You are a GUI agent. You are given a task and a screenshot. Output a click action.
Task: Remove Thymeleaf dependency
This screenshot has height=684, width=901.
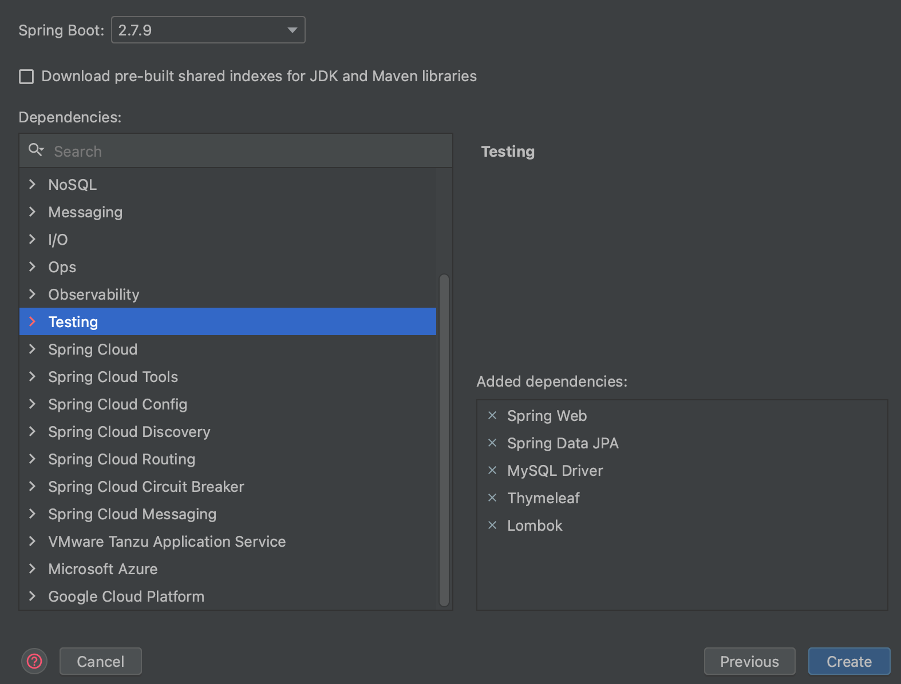click(492, 498)
